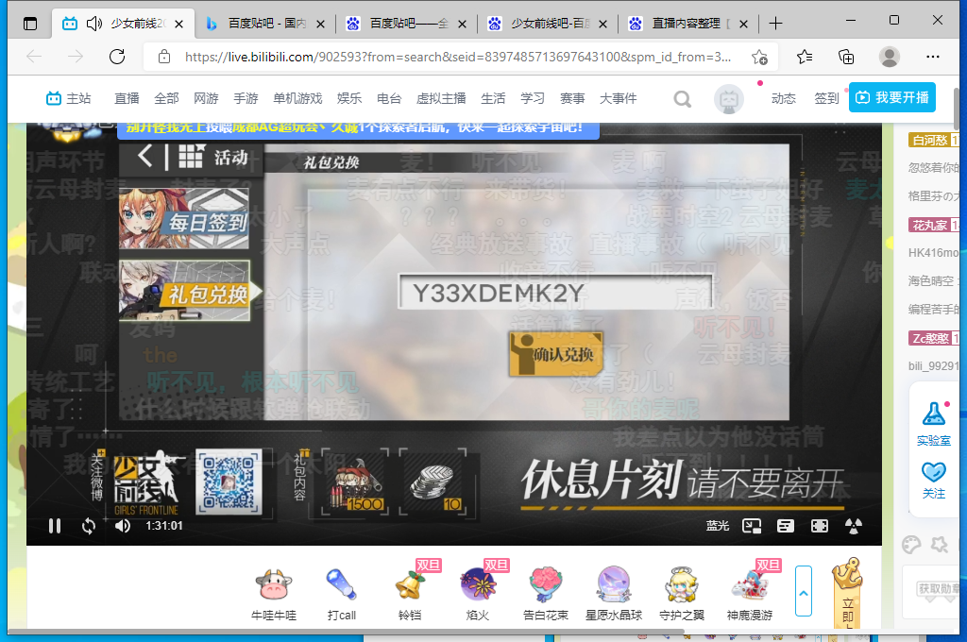This screenshot has height=642, width=967.
Task: Switch to 百度贴吧 - 国内 browser tab
Action: [265, 24]
